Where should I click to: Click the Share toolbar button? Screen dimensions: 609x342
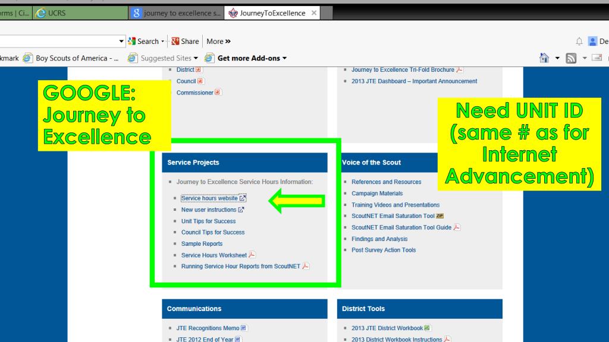186,41
